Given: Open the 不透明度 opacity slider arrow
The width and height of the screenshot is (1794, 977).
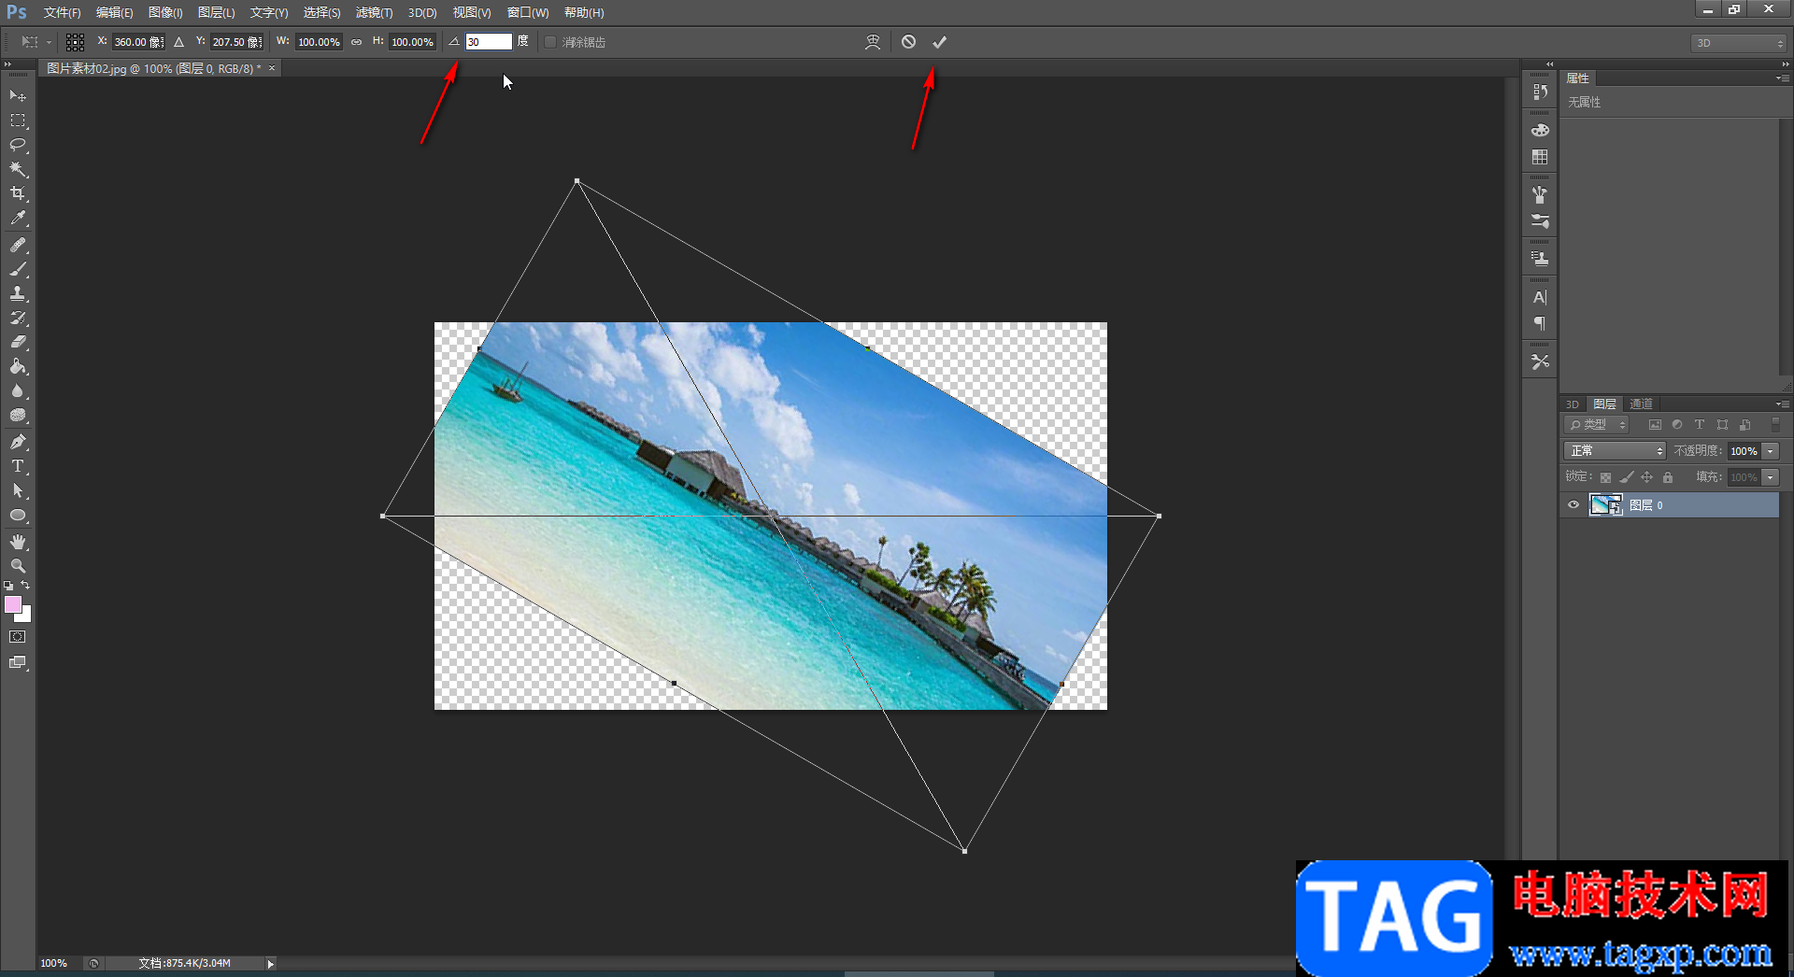Looking at the screenshot, I should pyautogui.click(x=1771, y=451).
